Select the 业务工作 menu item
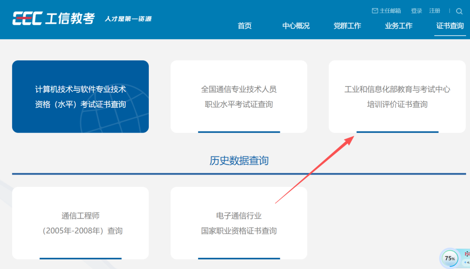Screen dimensions: 470x269 (399, 26)
